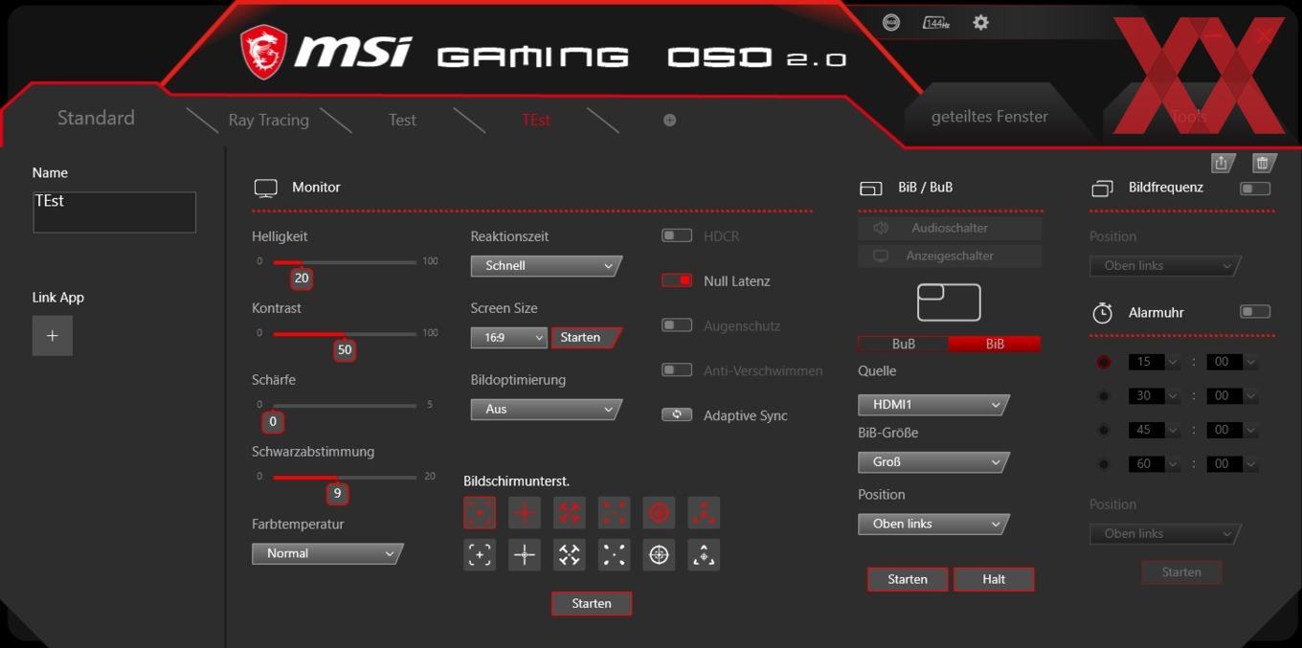Select BiB mode
This screenshot has height=648, width=1302.
point(995,345)
